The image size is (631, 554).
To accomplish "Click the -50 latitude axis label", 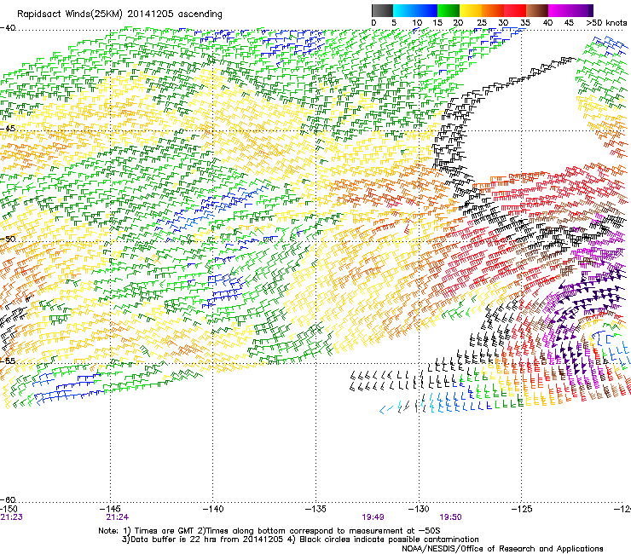I will click(x=8, y=239).
